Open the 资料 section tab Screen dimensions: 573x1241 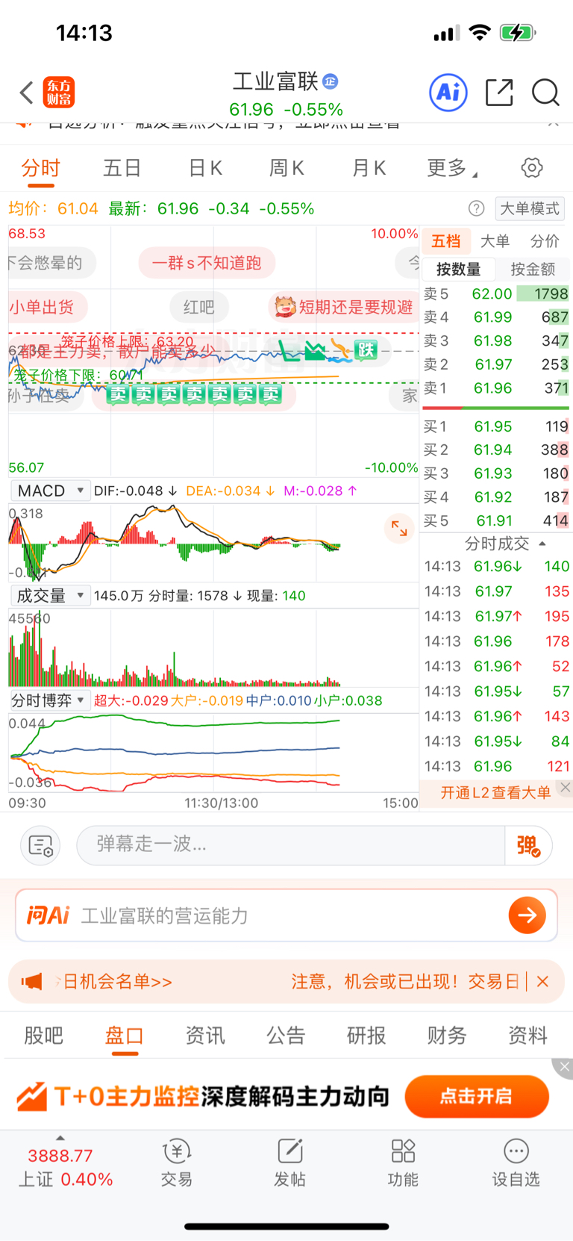pos(527,1036)
